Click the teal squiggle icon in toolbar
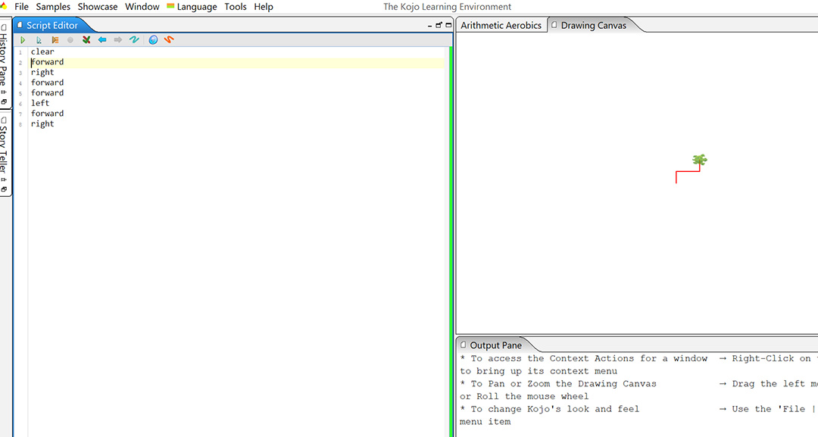The height and width of the screenshot is (437, 818). click(134, 40)
